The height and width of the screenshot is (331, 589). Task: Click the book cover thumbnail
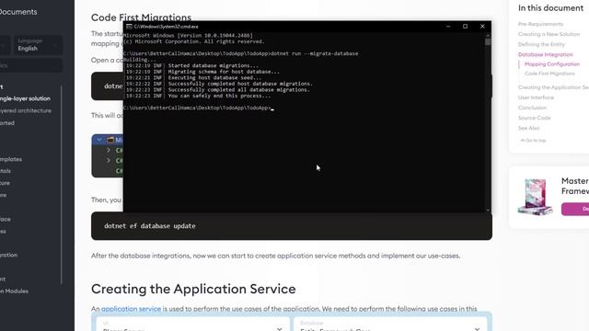535,197
